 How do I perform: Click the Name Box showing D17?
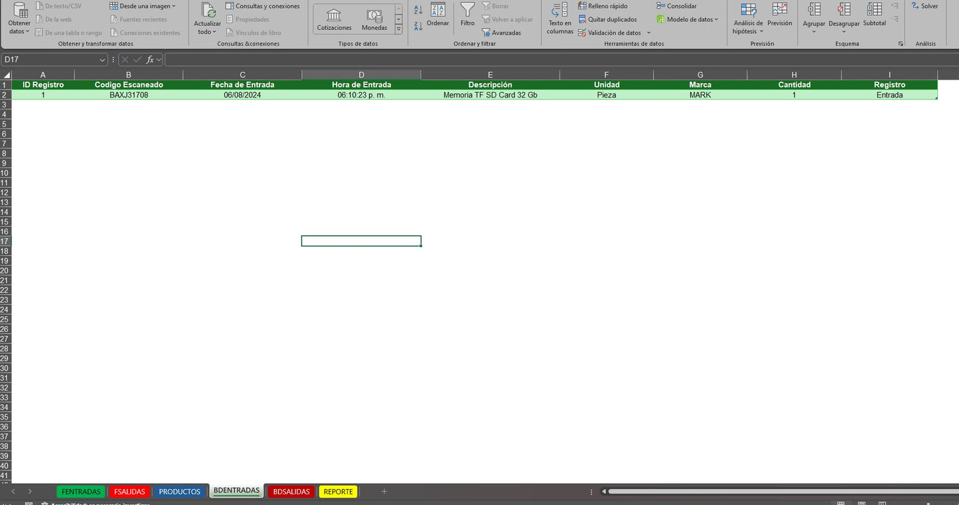click(x=50, y=60)
